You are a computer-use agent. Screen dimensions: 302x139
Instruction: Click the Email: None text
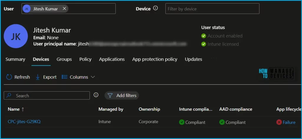(46, 37)
